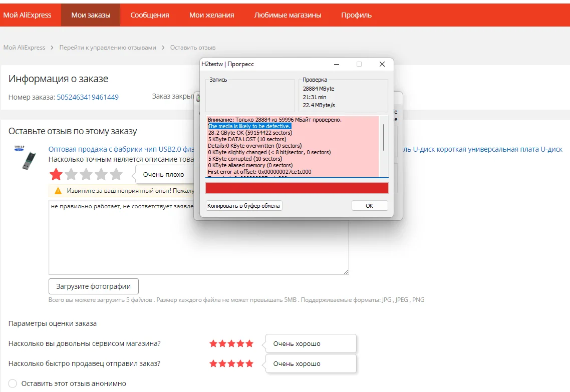Click the '28.2 GByte OK' log line
The height and width of the screenshot is (392, 570).
pyautogui.click(x=250, y=133)
